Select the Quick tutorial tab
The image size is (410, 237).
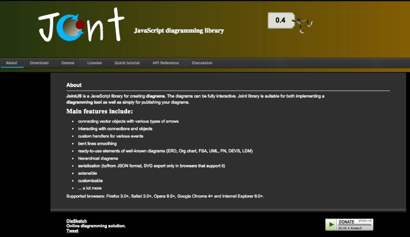127,63
